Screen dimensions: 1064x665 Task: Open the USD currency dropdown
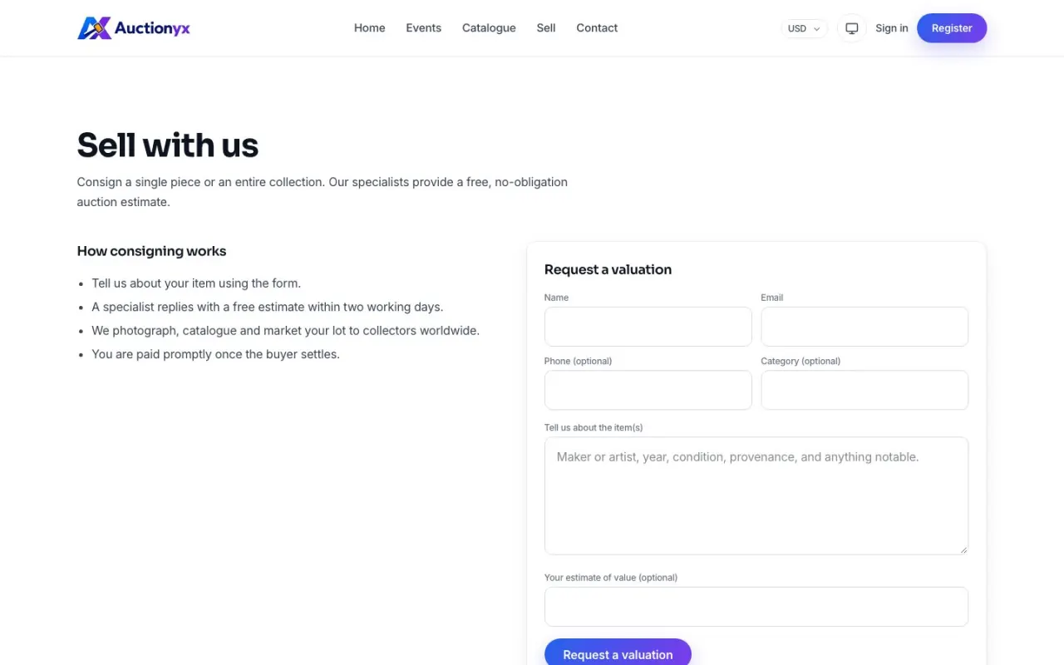point(804,28)
